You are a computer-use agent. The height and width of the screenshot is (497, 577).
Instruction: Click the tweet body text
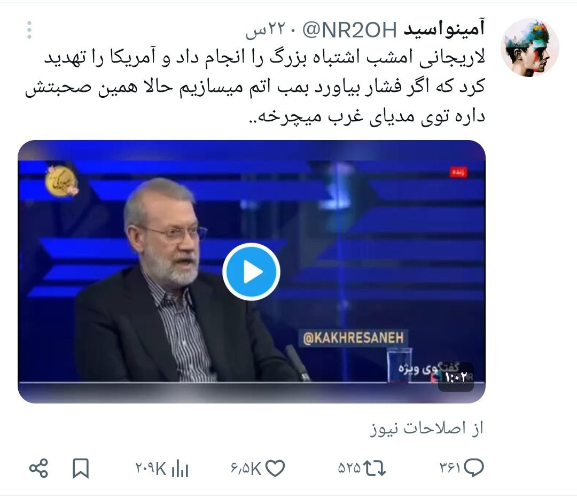tap(255, 88)
